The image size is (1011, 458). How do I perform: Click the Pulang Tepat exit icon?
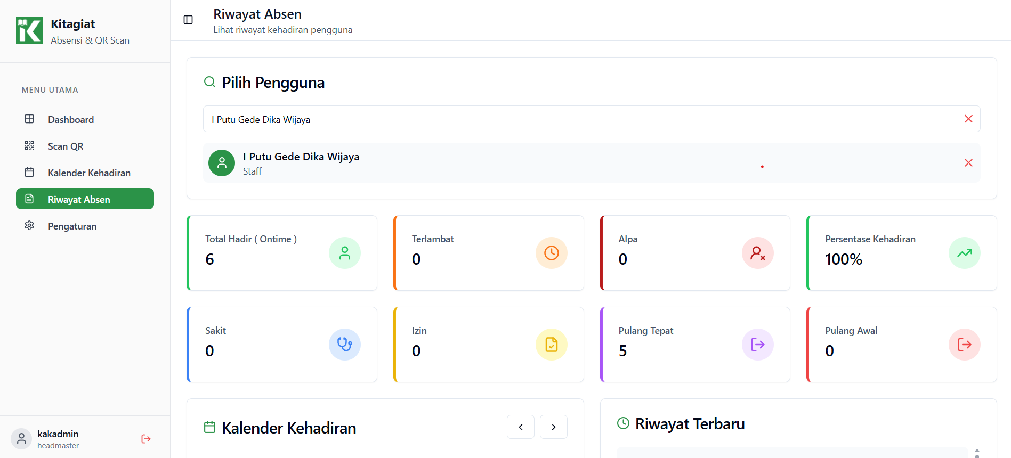pyautogui.click(x=758, y=345)
